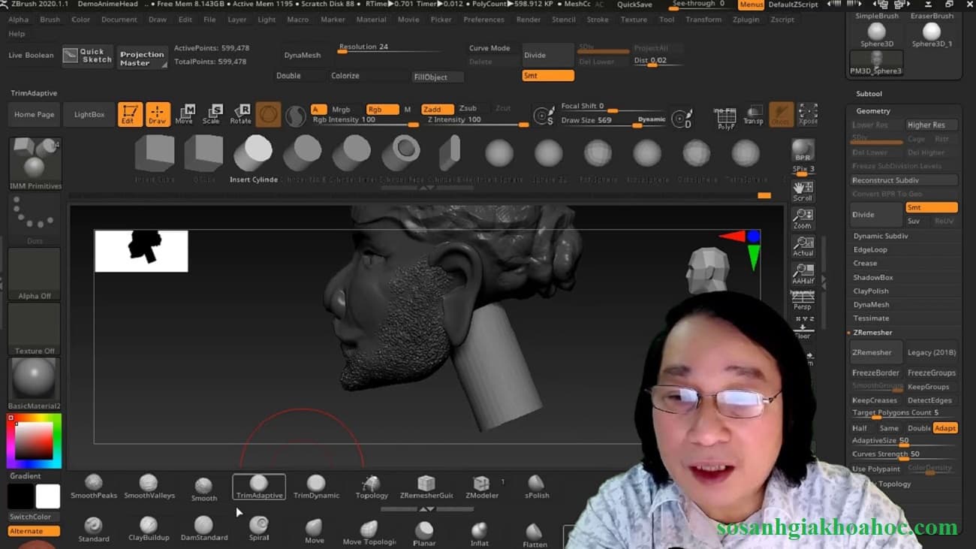The image size is (976, 549).
Task: Expand the ShadowBox section
Action: click(x=873, y=278)
